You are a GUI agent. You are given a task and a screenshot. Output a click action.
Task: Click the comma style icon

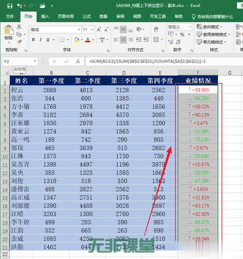[x=189, y=34]
